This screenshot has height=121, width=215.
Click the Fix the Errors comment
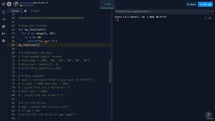click(33, 103)
